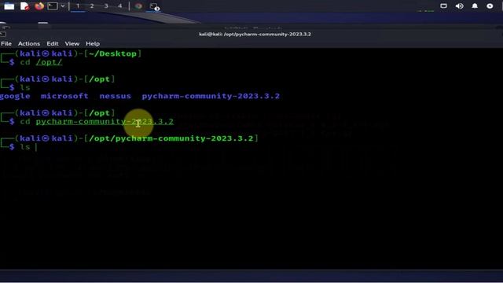Image resolution: width=503 pixels, height=283 pixels.
Task: Expand the terminal launcher dropdown arrow
Action: pos(63,6)
